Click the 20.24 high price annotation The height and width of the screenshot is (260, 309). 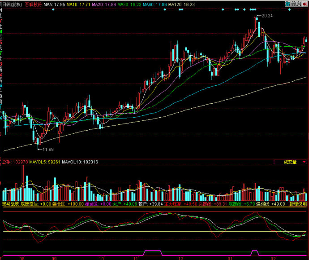click(x=267, y=16)
